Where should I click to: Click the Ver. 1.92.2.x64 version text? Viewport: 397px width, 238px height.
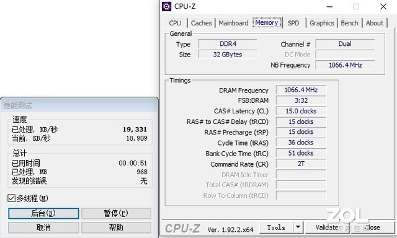pos(230,230)
